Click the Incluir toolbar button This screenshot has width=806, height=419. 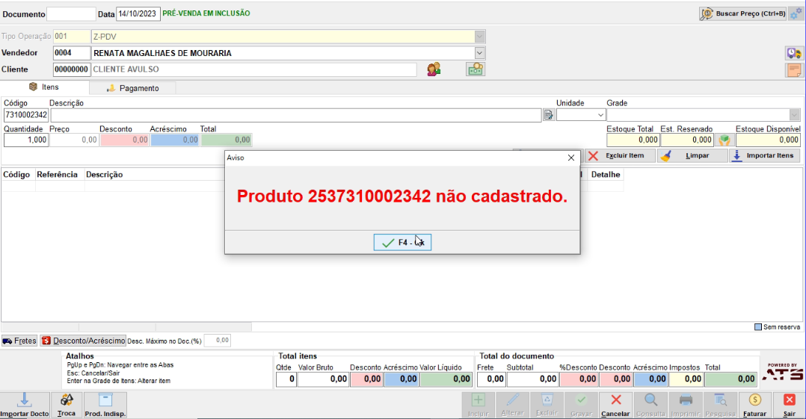point(478,405)
